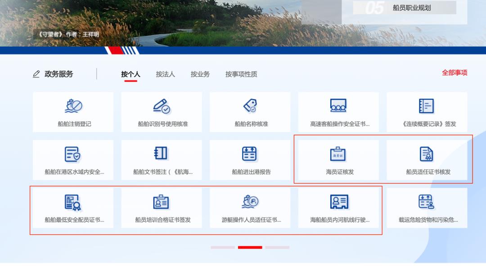Click the 高速客船操作安全证书 icon
The image size is (486, 267).
click(x=338, y=106)
